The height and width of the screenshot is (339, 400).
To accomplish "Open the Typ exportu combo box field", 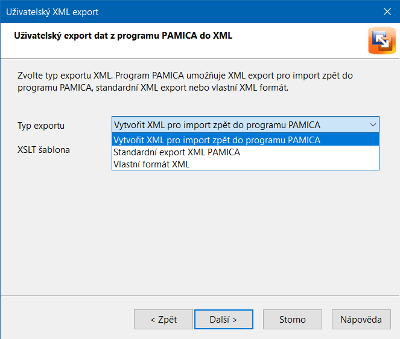I will coord(246,124).
